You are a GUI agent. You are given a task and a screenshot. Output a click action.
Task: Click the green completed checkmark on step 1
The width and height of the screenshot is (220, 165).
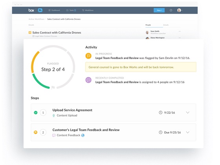click(x=36, y=113)
